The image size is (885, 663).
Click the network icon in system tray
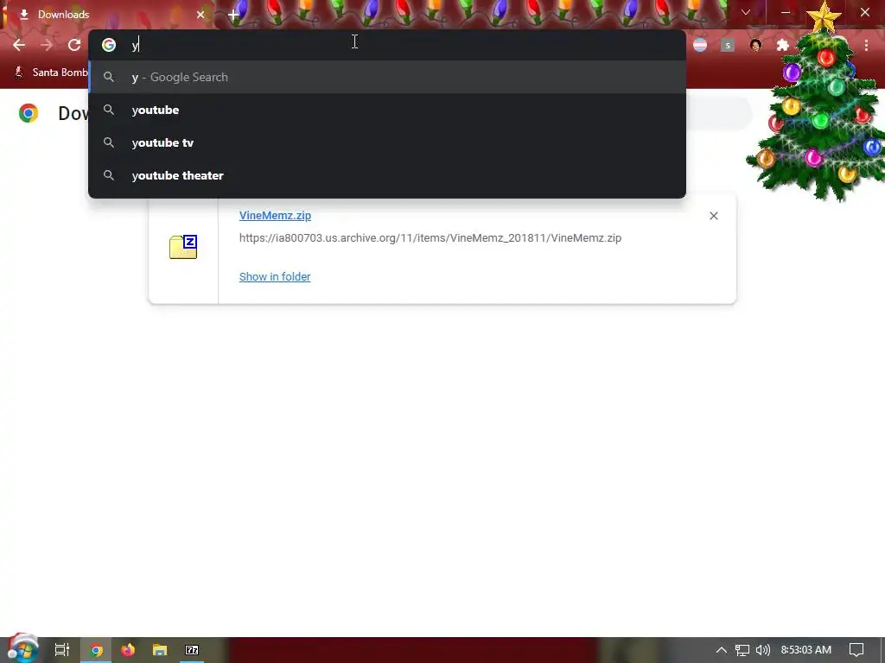coord(742,650)
